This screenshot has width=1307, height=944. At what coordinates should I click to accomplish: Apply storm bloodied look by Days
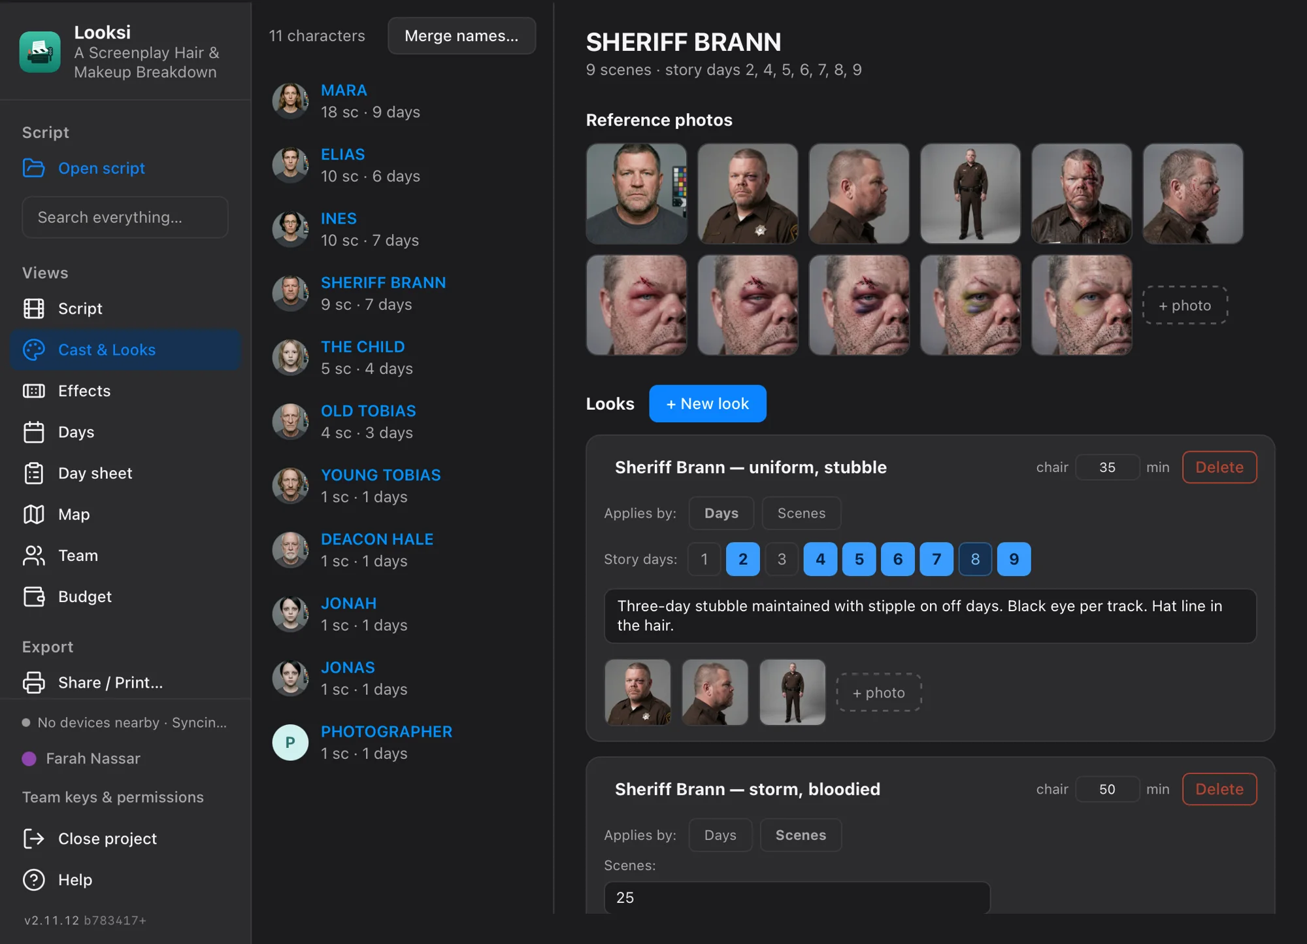[x=720, y=835]
